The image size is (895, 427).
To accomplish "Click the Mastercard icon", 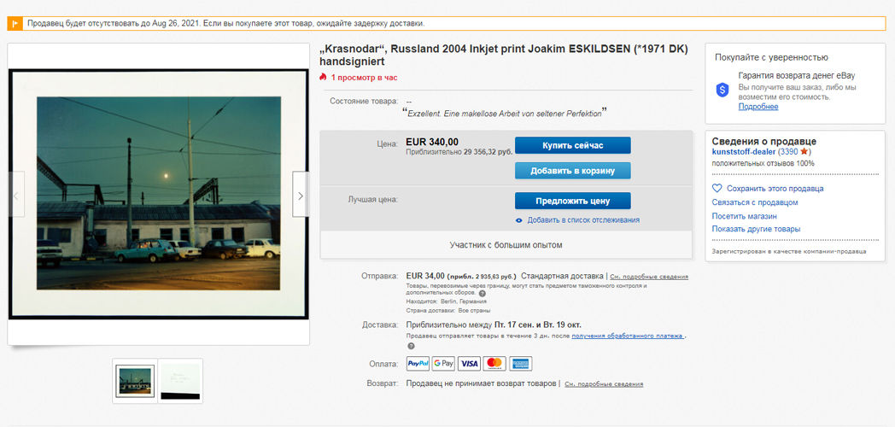I will pos(494,364).
